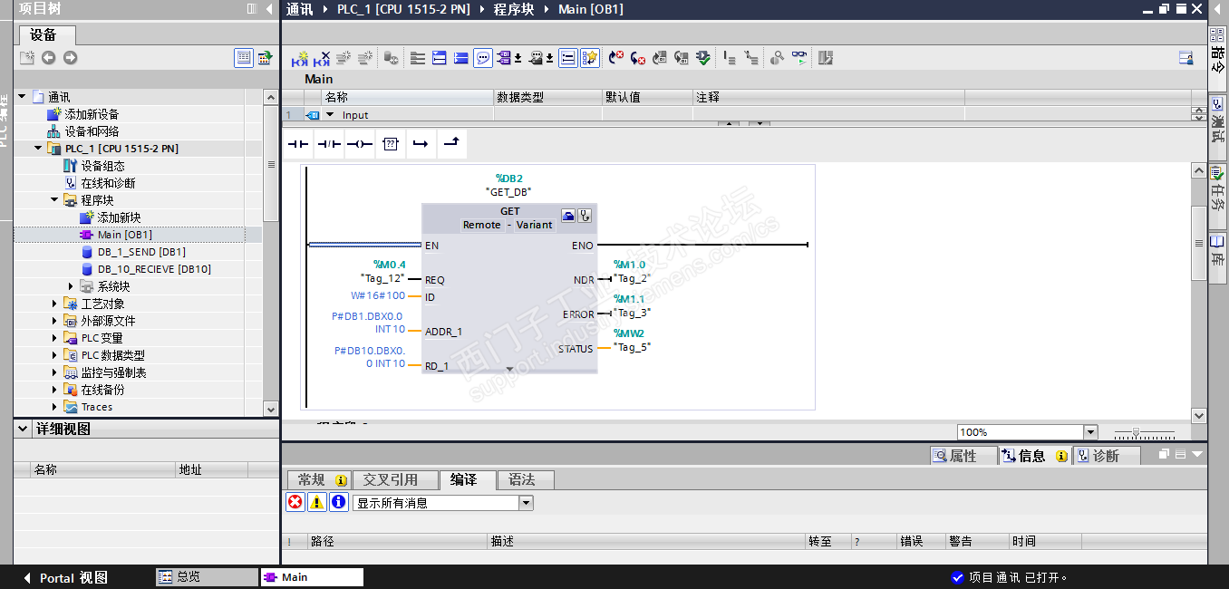Expand the GET block's hidden parameters arrow

coord(509,369)
